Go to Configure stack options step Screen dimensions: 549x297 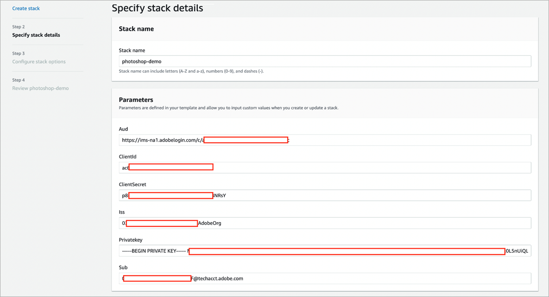coord(39,62)
